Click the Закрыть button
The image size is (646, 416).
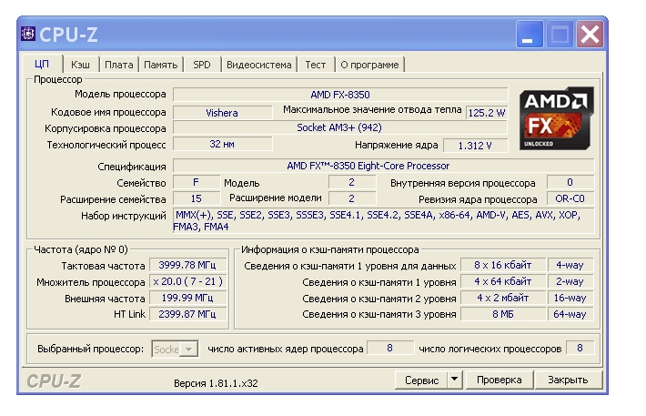click(568, 380)
